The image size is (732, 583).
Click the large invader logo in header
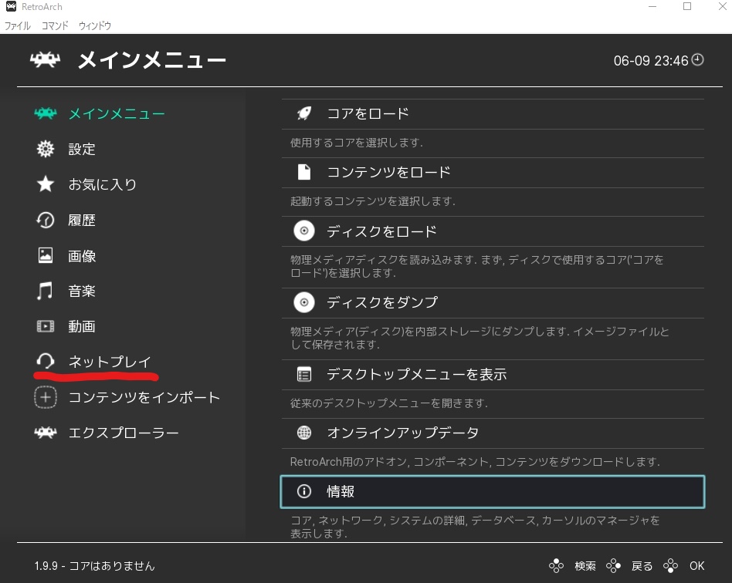coord(46,59)
